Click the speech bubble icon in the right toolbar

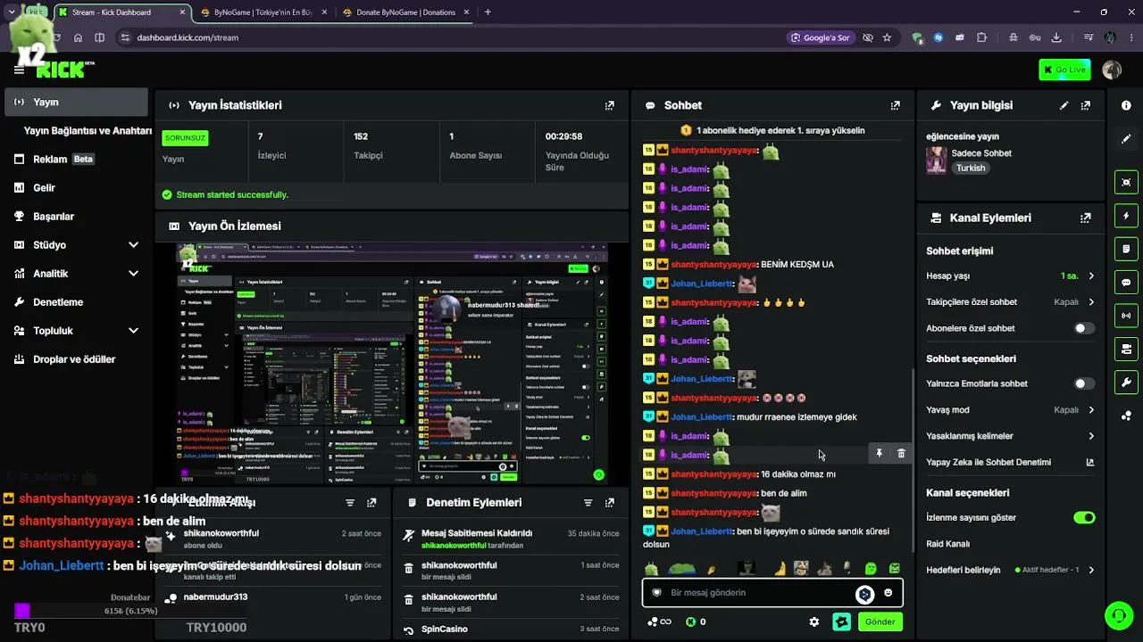click(1126, 282)
